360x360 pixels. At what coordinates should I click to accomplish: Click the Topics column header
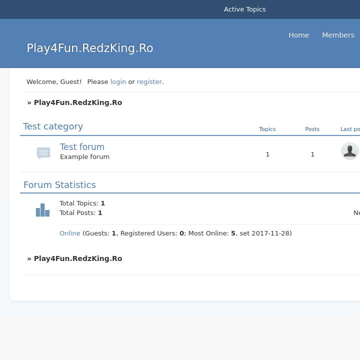pos(267,129)
